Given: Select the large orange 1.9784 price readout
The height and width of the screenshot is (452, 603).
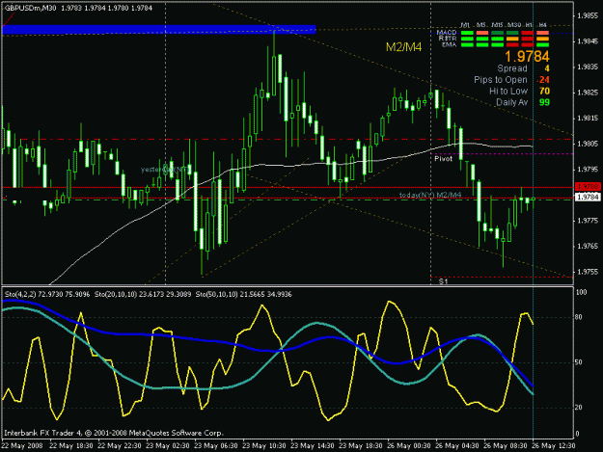Looking at the screenshot, I should 527,57.
